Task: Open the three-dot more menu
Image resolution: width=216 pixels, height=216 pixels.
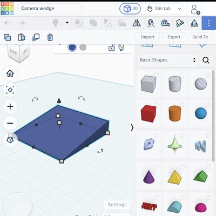Action: pyautogui.click(x=209, y=23)
